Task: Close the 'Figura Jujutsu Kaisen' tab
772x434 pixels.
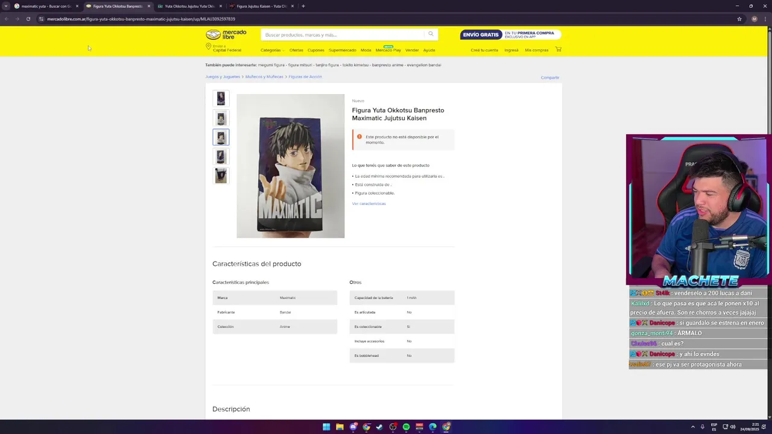Action: pyautogui.click(x=292, y=6)
